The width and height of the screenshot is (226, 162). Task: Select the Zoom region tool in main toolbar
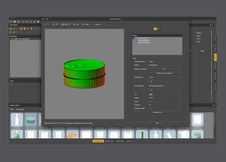pyautogui.click(x=31, y=22)
